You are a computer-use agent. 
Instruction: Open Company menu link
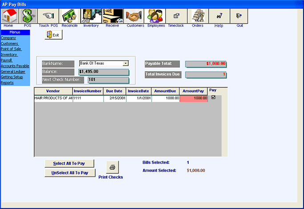pyautogui.click(x=8, y=38)
